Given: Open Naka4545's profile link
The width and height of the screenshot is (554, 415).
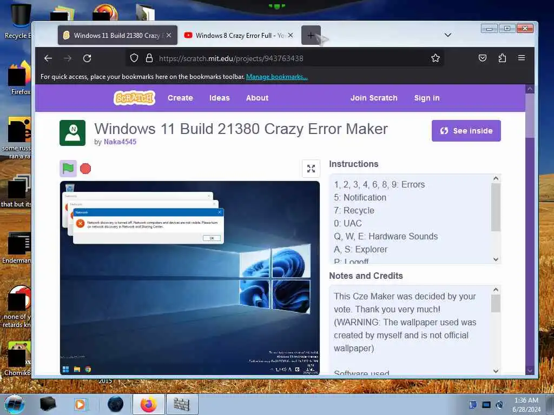Looking at the screenshot, I should click(120, 142).
